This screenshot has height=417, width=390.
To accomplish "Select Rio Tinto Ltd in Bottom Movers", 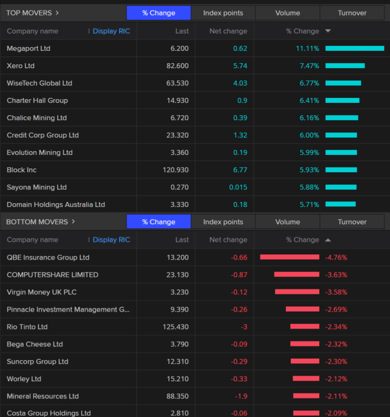I will tap(27, 327).
